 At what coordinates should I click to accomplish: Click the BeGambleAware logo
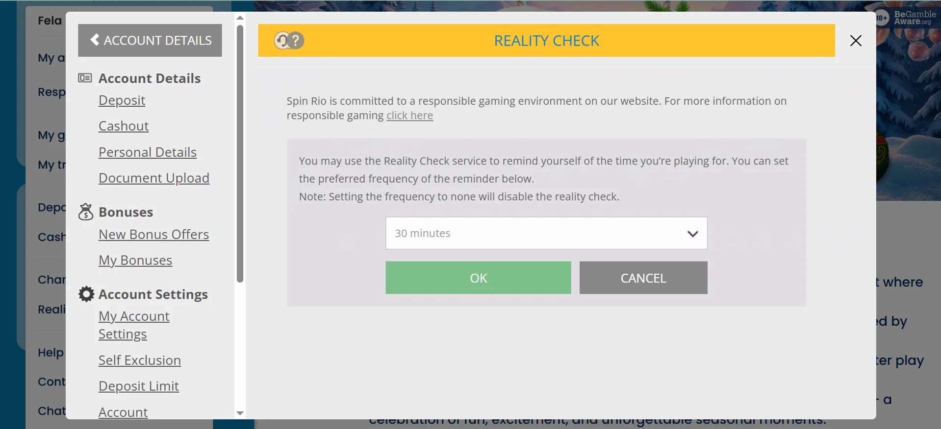tap(915, 18)
